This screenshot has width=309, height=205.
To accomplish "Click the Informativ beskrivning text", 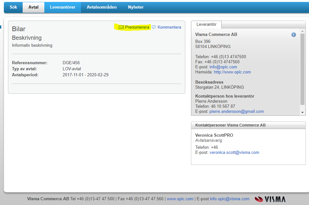I will 32,45.
